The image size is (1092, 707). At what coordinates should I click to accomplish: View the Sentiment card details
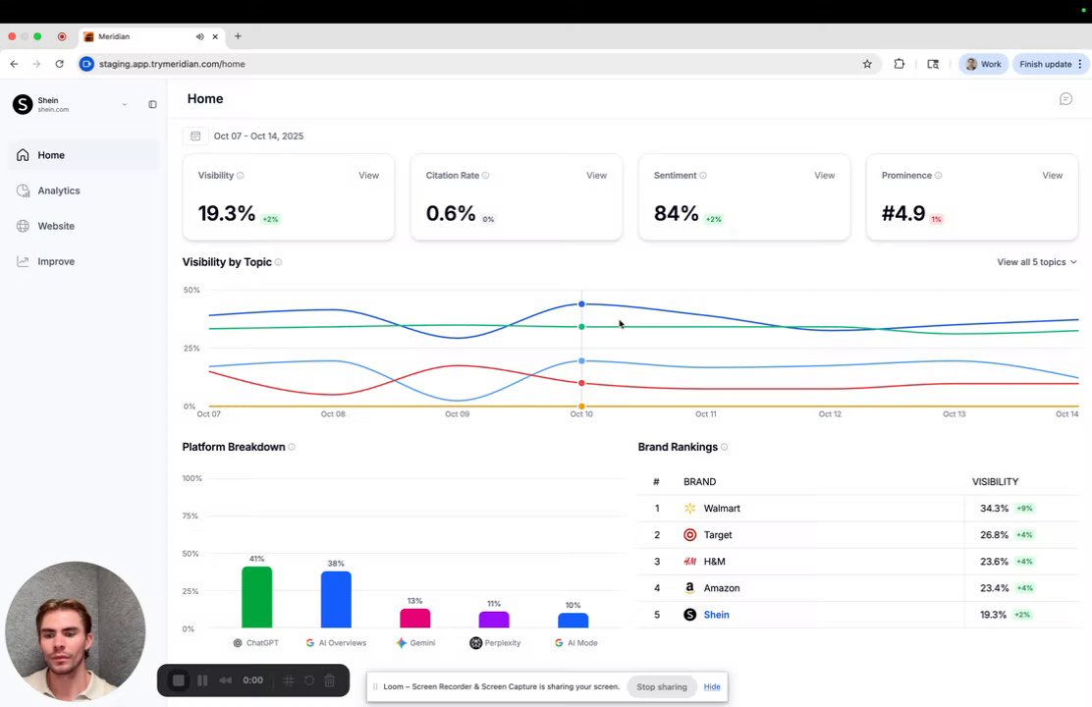tap(824, 176)
